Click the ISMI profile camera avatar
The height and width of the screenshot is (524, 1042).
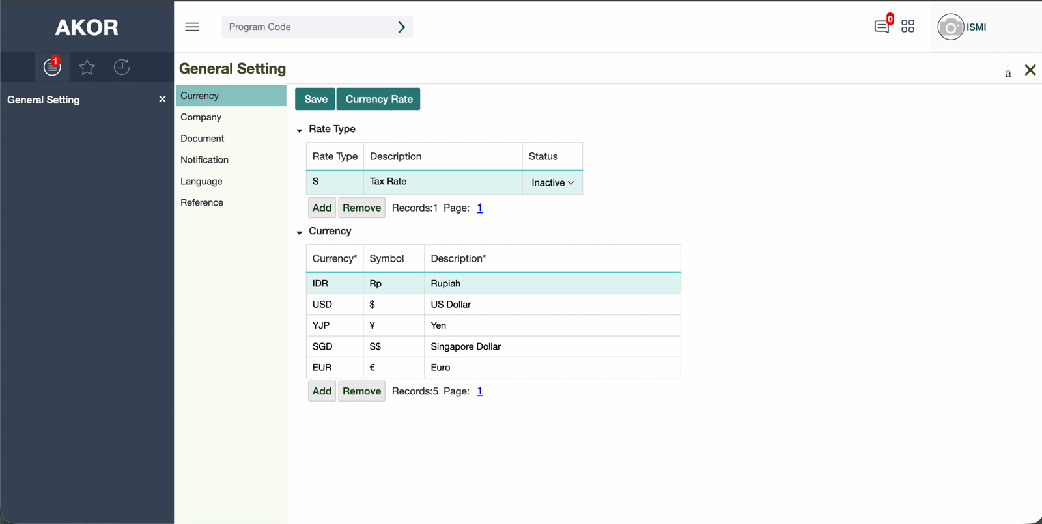(950, 27)
